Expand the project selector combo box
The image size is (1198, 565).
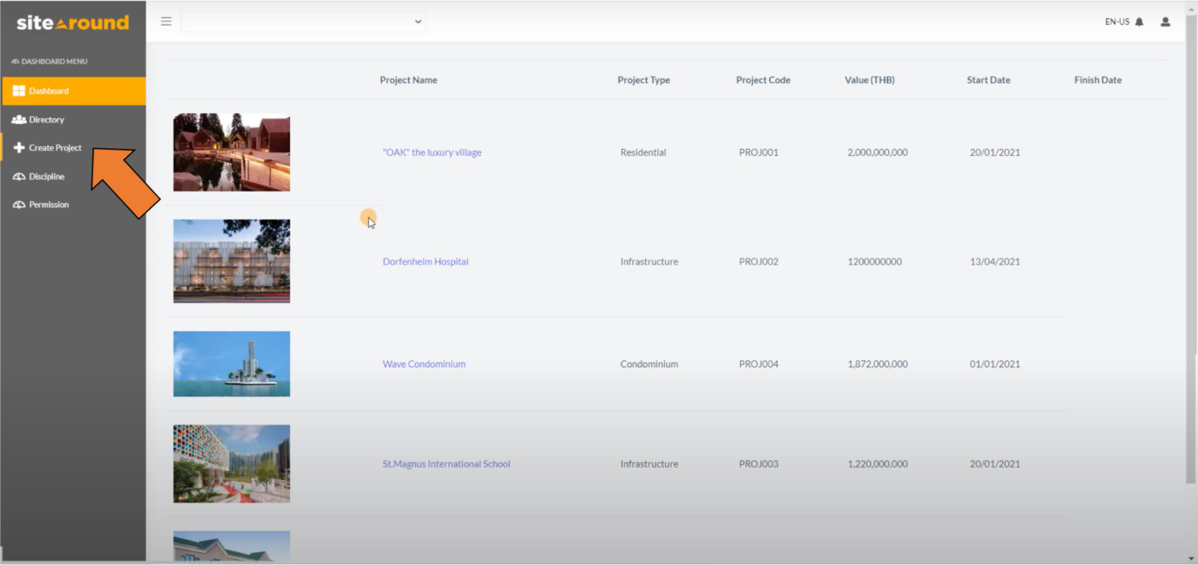[x=304, y=21]
